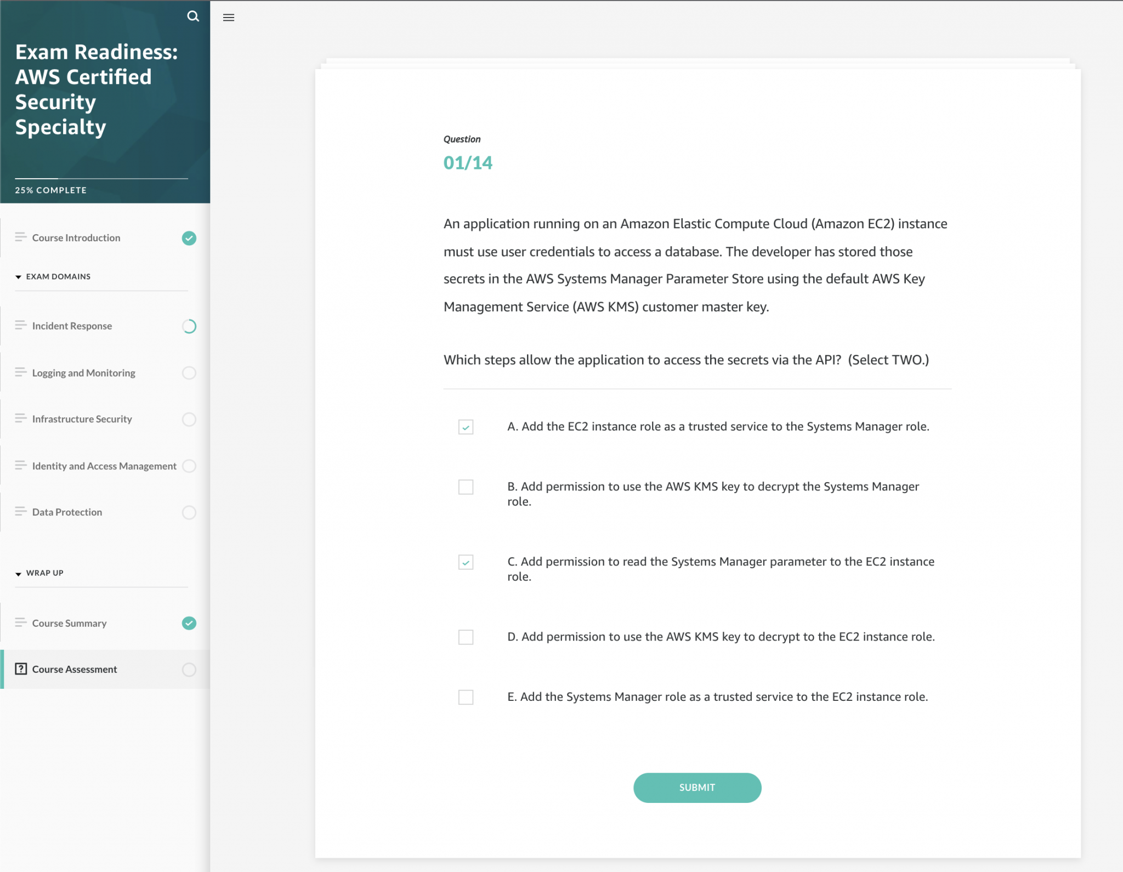Click the Course Summary checkmark icon
This screenshot has height=872, width=1123.
[x=189, y=623]
